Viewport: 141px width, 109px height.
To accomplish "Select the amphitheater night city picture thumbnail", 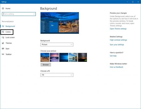I will pos(45,57).
